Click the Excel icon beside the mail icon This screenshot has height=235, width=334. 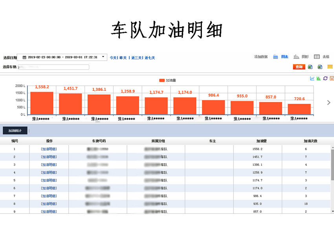[320, 67]
